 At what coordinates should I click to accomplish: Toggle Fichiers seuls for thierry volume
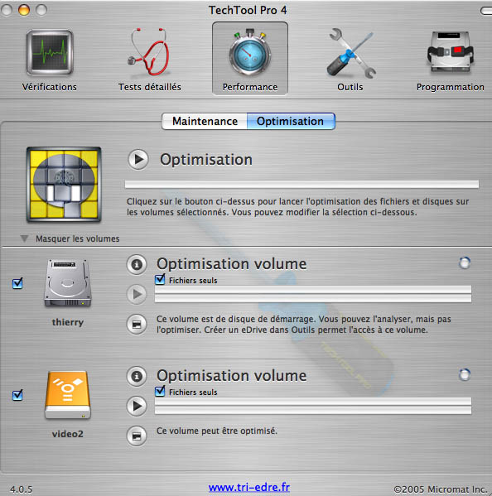(160, 279)
